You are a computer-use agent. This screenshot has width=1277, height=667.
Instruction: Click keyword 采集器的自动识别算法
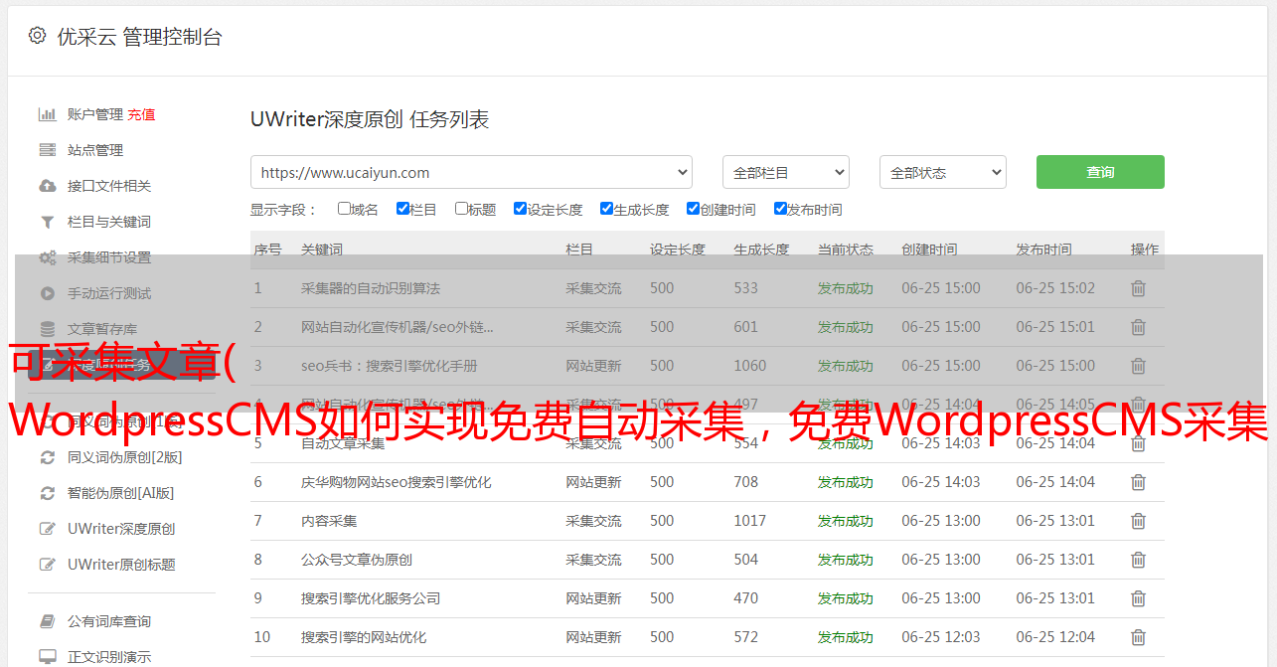tap(371, 288)
